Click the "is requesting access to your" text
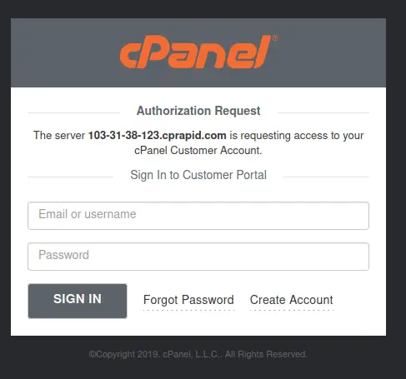The width and height of the screenshot is (406, 379). (297, 136)
